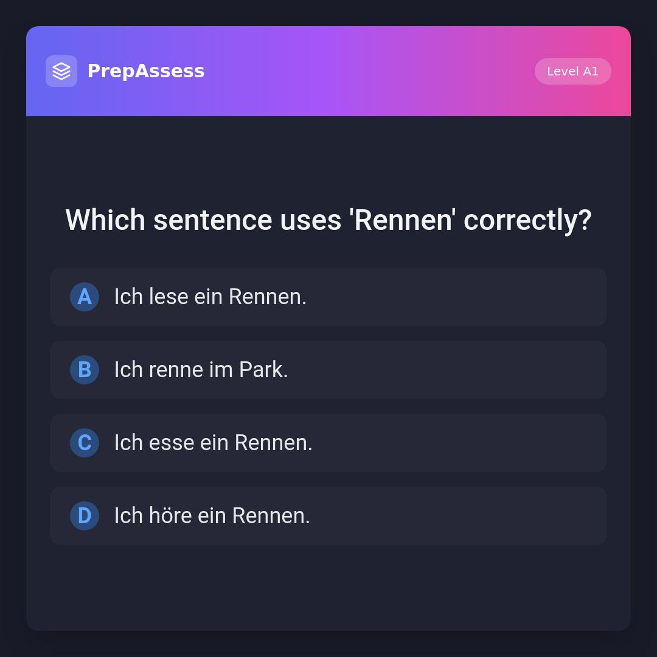Pick the answer 'Ich esse ein Rennen.'

[x=328, y=443]
